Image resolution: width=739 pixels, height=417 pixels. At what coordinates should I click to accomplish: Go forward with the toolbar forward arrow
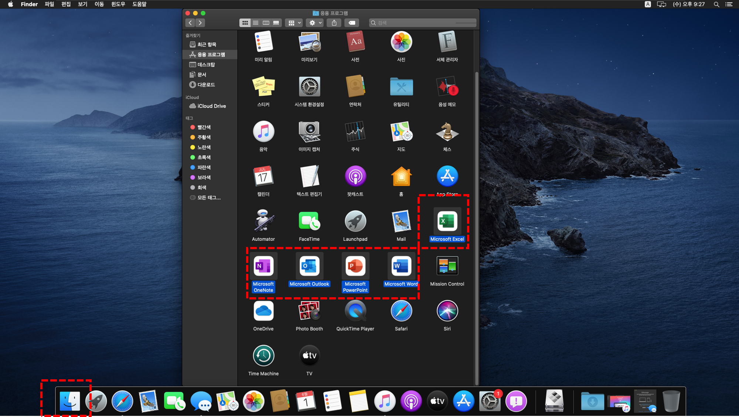tap(200, 23)
